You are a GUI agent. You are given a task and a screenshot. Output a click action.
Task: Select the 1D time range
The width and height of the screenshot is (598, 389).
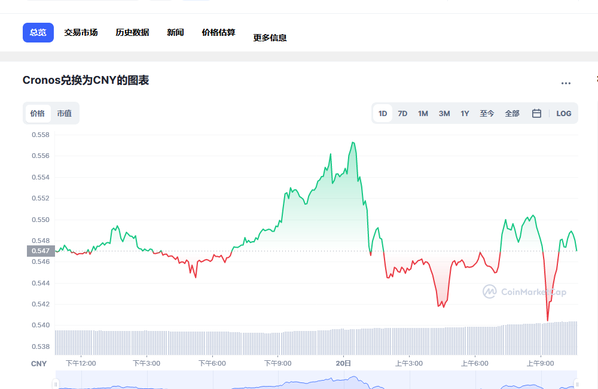click(383, 113)
